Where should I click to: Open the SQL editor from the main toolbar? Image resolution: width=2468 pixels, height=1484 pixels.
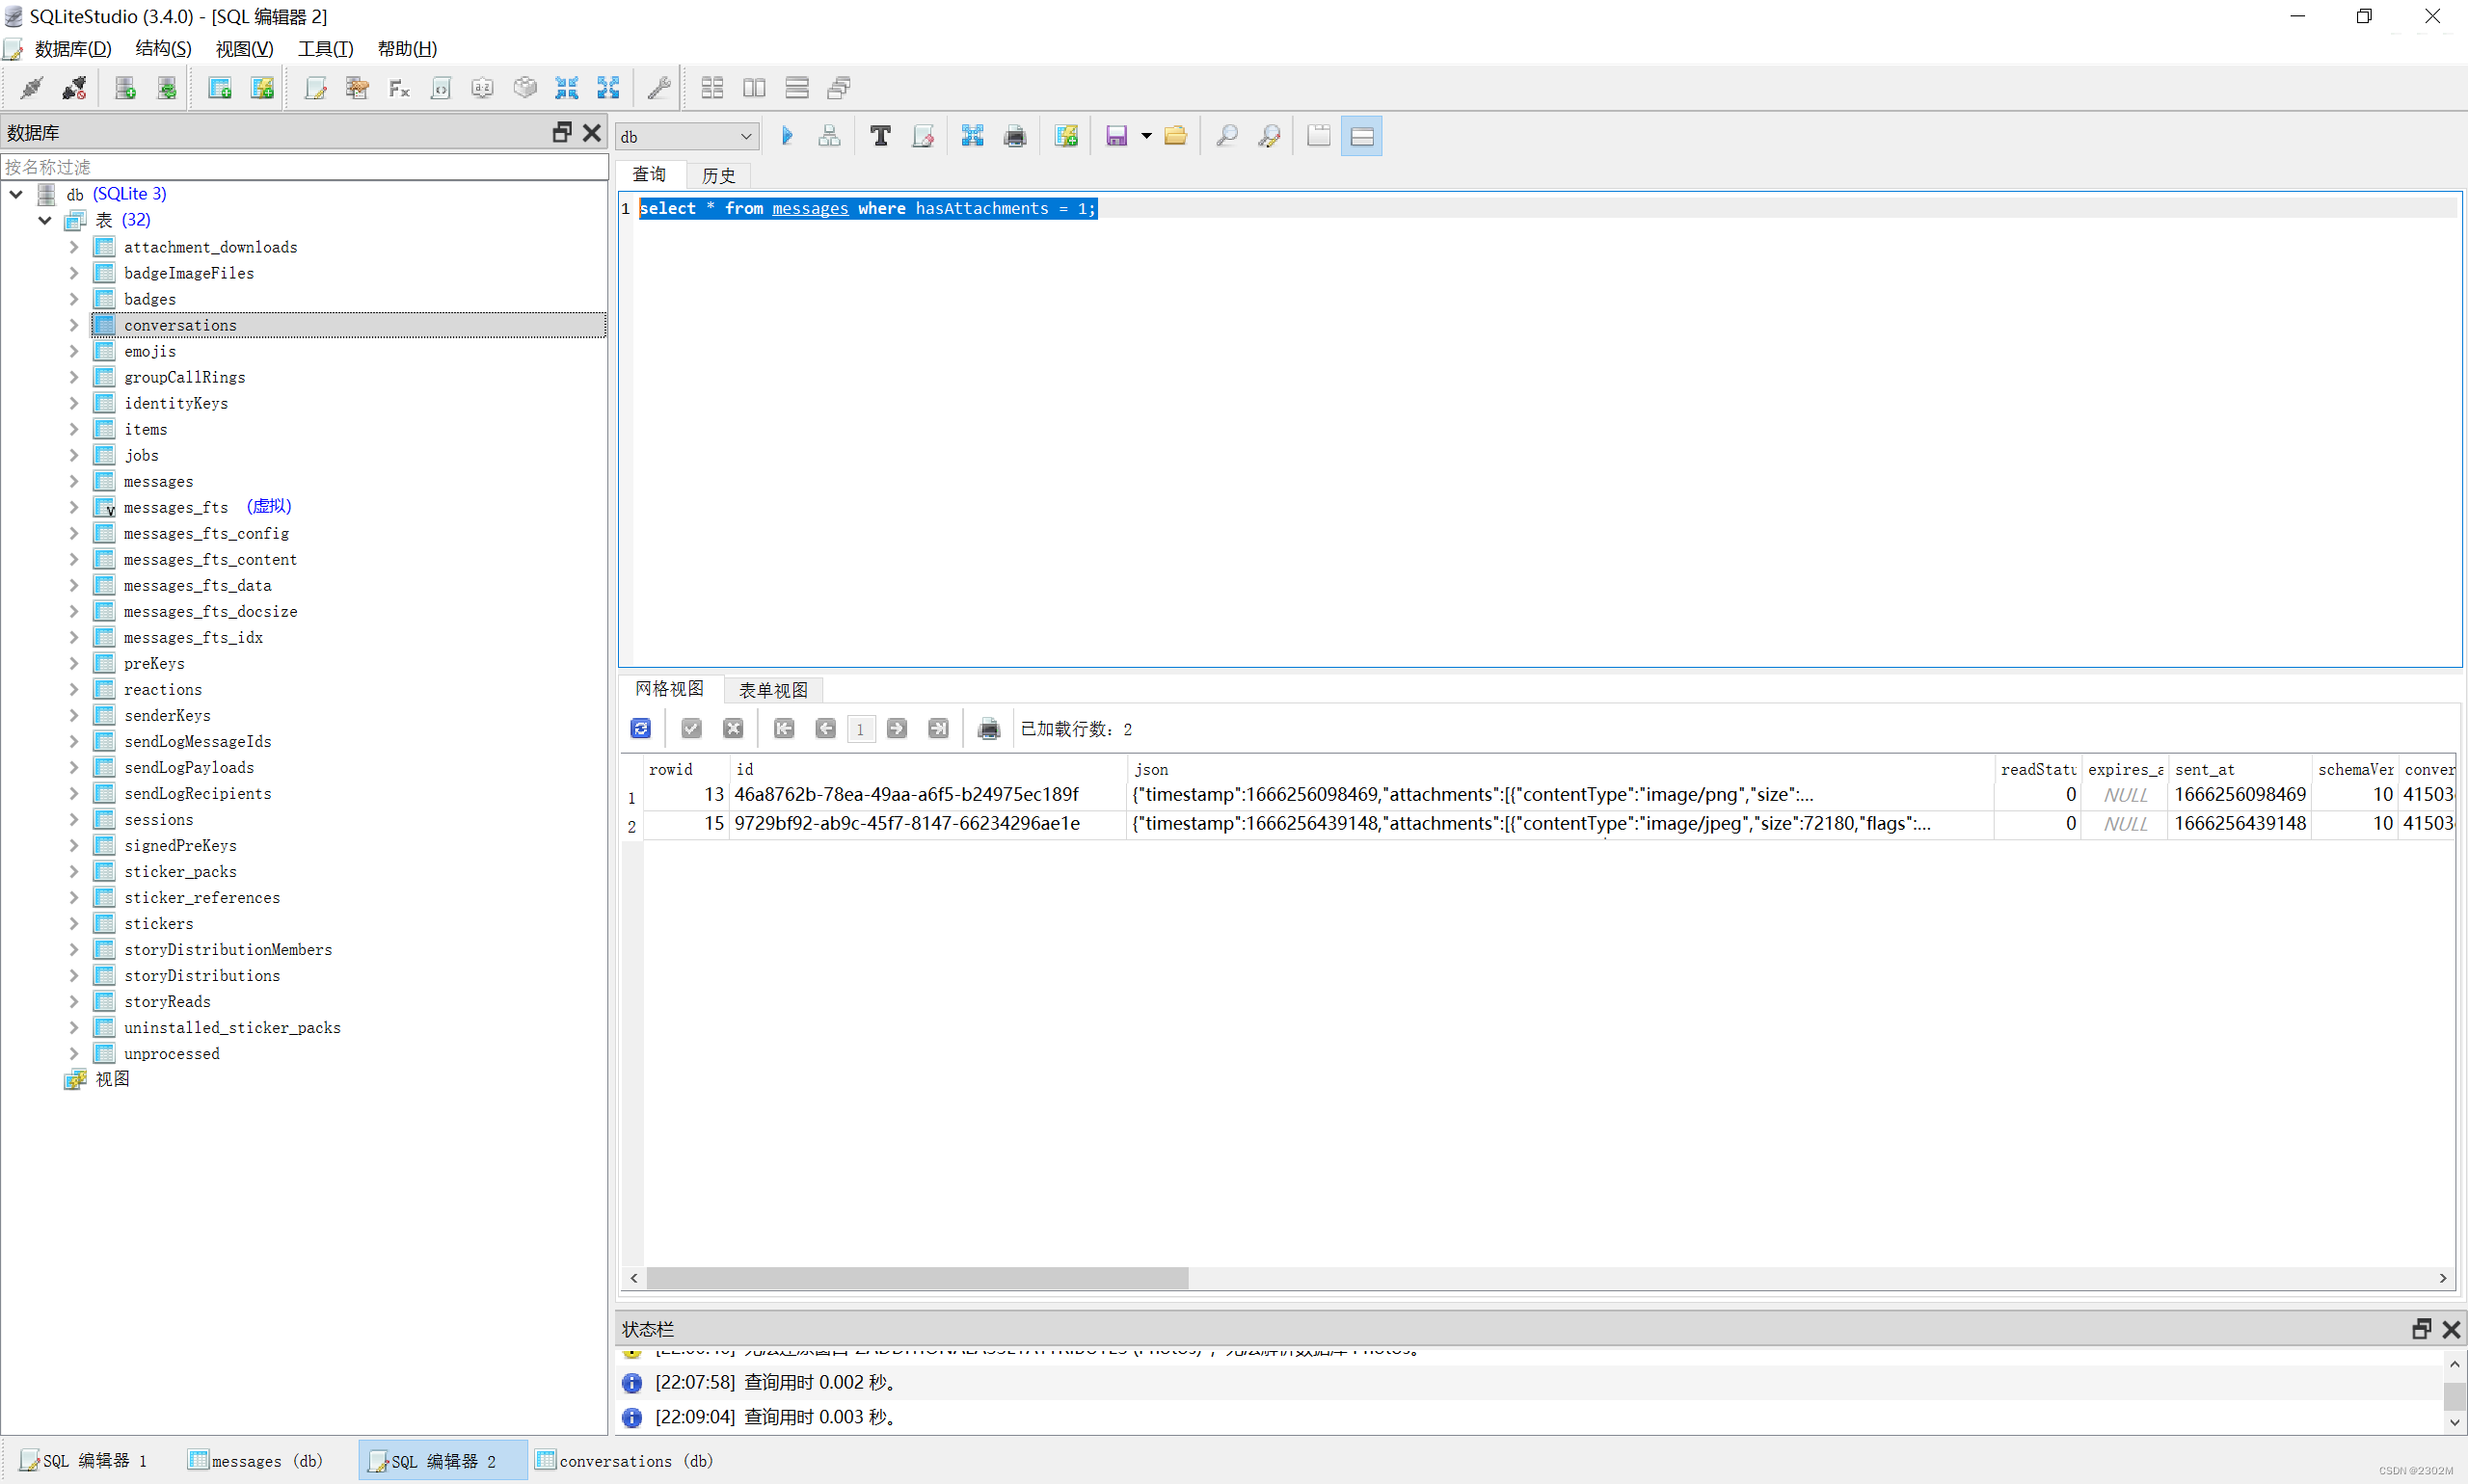coord(315,88)
